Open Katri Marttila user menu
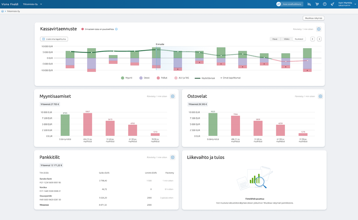 347,4
